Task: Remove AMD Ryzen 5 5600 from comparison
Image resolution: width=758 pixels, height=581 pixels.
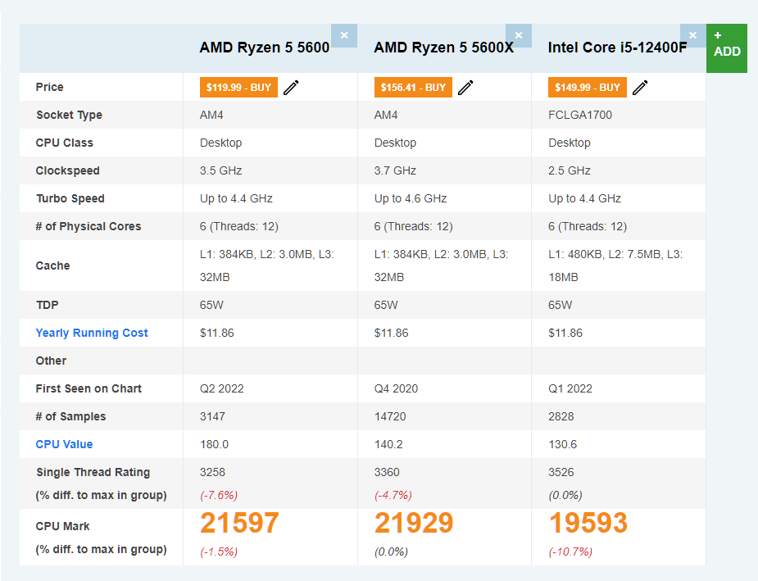Action: (x=344, y=35)
